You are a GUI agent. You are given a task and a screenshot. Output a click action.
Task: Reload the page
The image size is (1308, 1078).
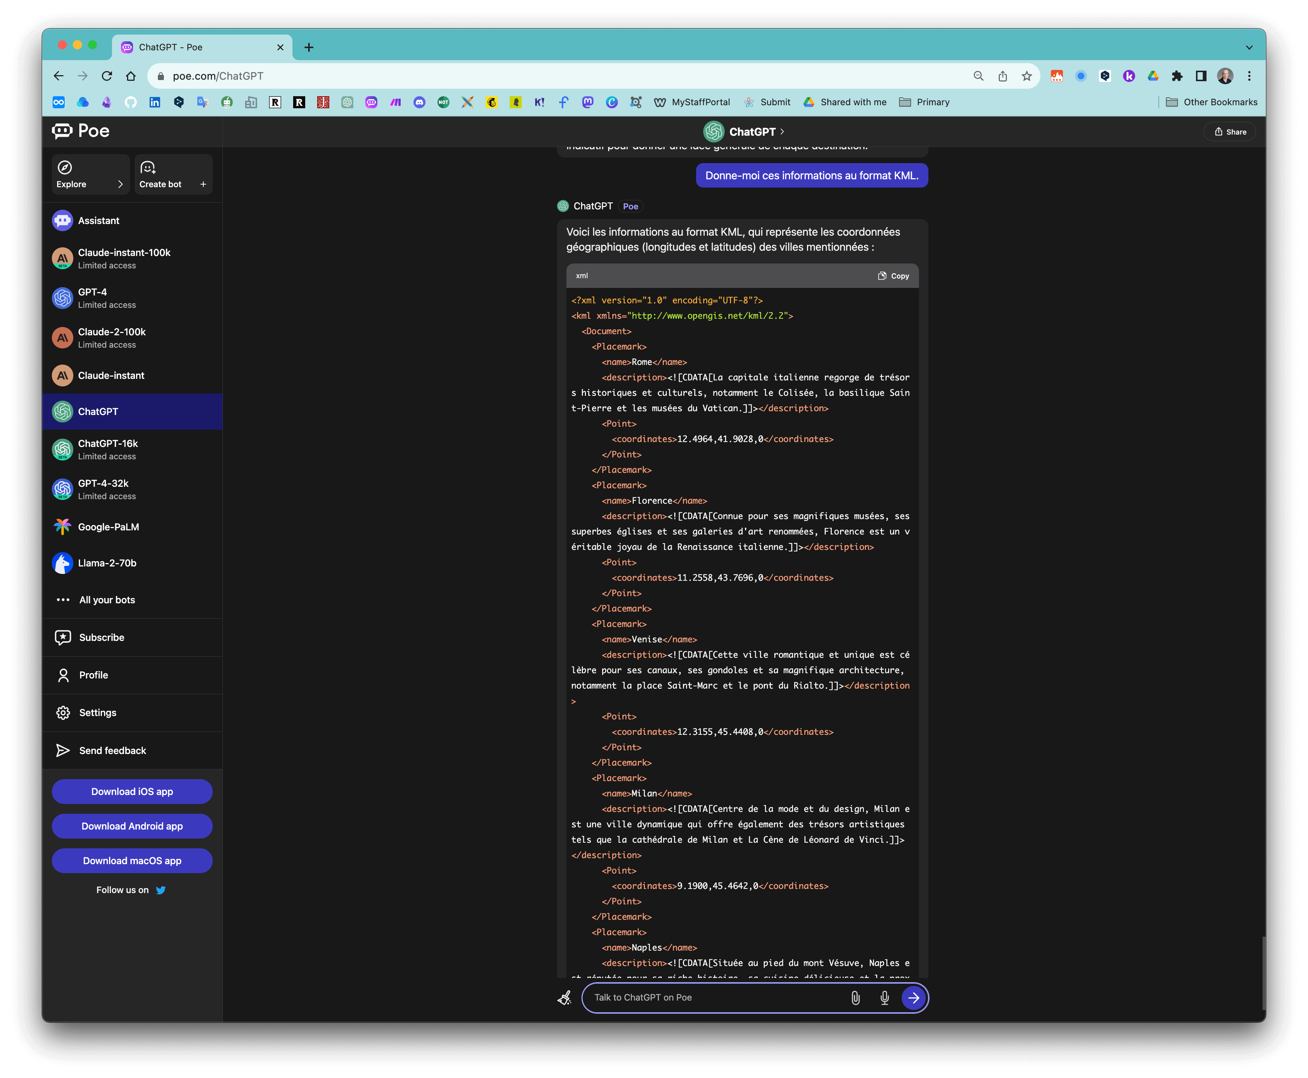(x=107, y=76)
